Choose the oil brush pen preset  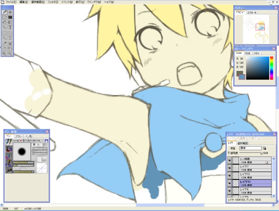click(x=9, y=162)
